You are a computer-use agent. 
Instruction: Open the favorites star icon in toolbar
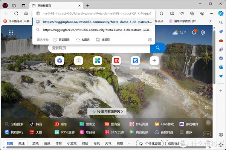(x=182, y=14)
